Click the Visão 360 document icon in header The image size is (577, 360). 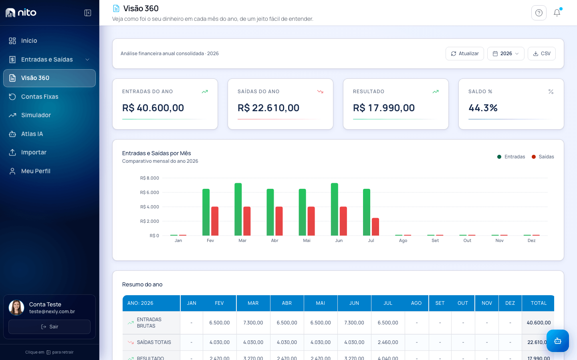pyautogui.click(x=116, y=8)
